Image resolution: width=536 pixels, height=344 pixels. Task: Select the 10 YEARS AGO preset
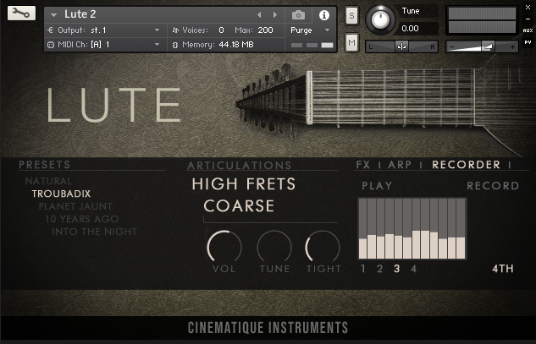pos(82,219)
